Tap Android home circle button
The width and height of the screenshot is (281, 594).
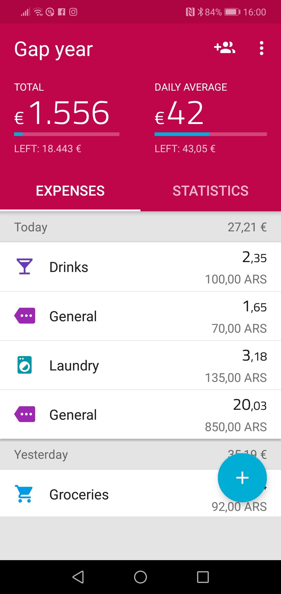[x=140, y=577]
